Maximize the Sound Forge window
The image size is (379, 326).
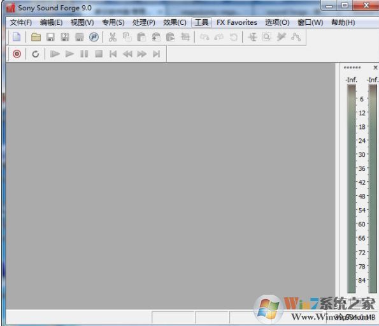(345, 5)
